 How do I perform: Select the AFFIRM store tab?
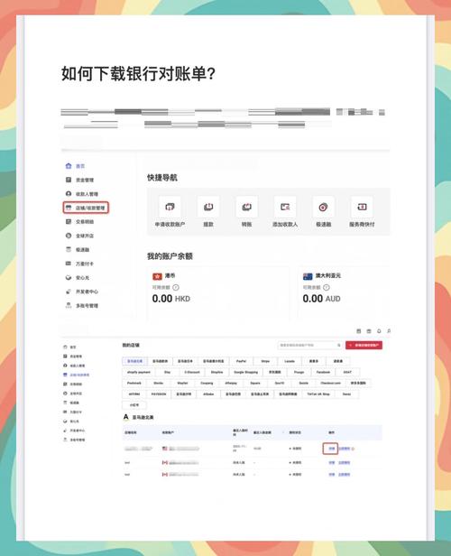pos(134,394)
